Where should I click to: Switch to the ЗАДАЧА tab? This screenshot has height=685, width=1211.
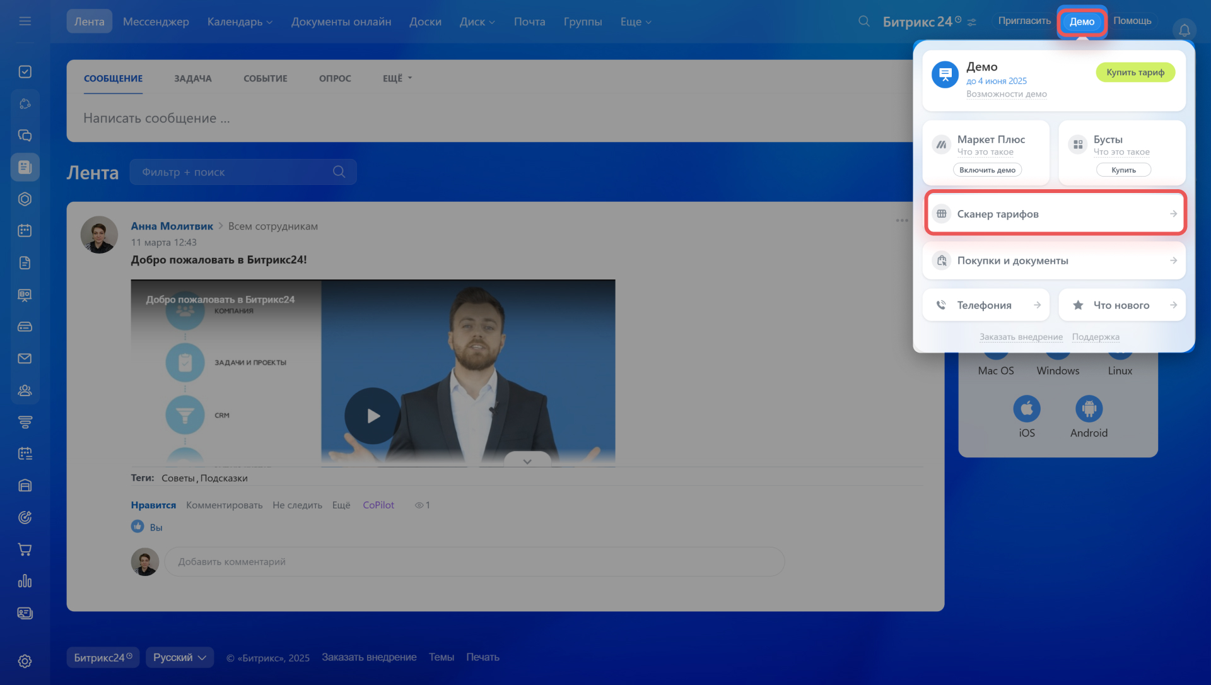tap(193, 78)
